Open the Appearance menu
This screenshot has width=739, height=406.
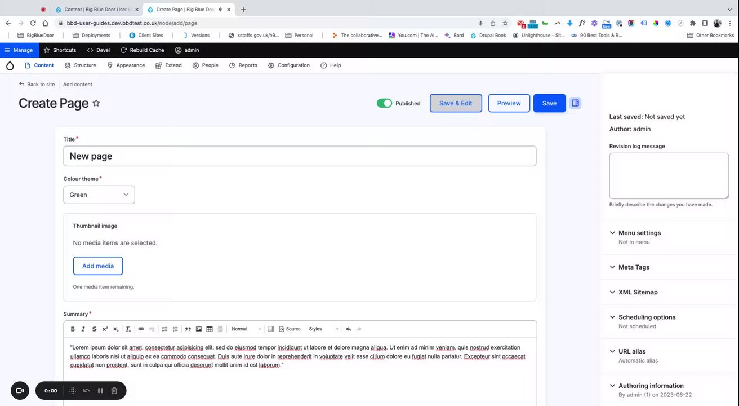click(x=126, y=65)
